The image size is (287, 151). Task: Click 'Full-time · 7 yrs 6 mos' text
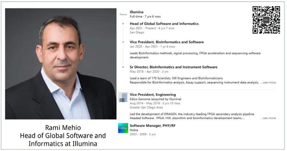pyautogui.click(x=145, y=17)
